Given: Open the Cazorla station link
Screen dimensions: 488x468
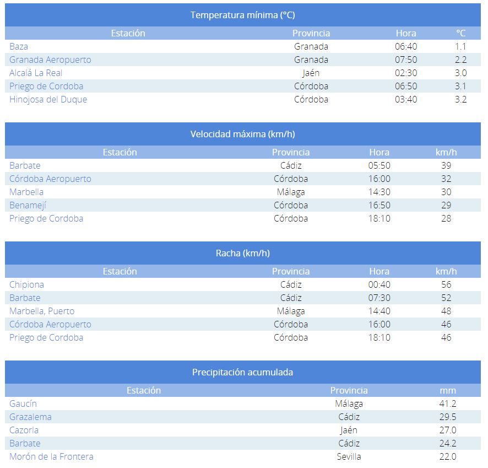Looking at the screenshot, I should pos(24,431).
